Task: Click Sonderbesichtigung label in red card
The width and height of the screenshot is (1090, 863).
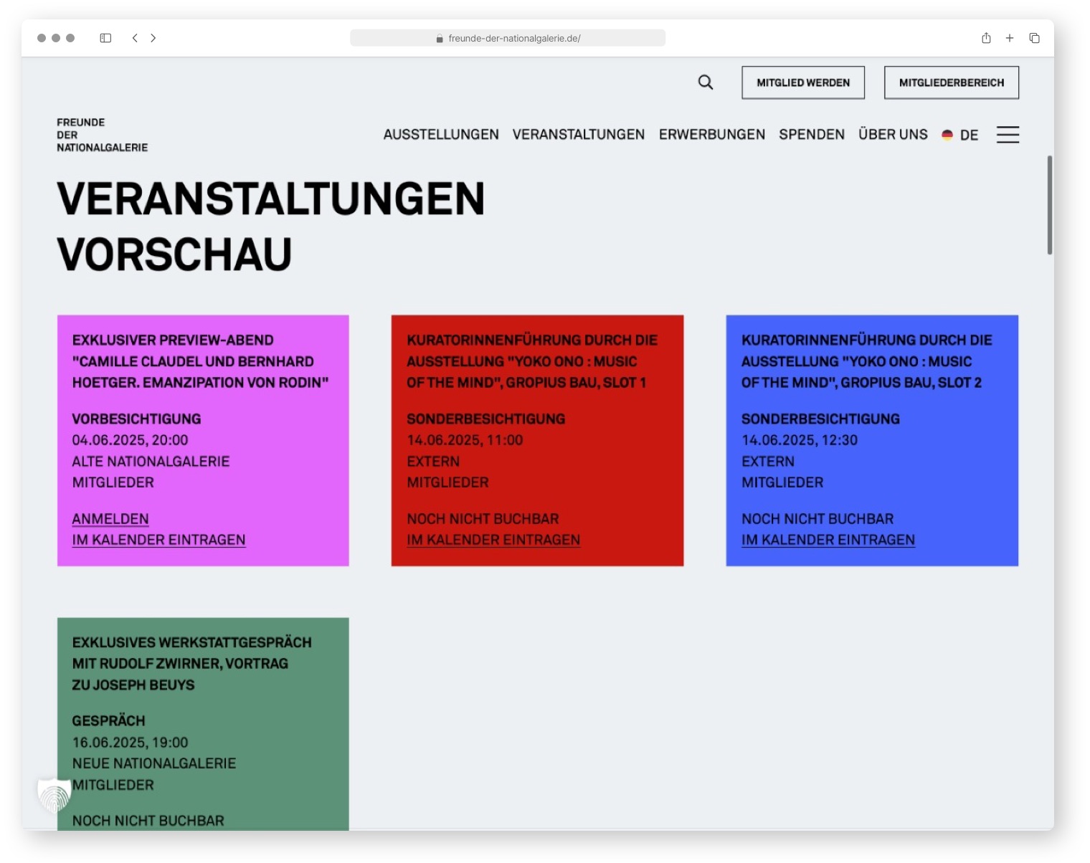Action: click(x=485, y=419)
